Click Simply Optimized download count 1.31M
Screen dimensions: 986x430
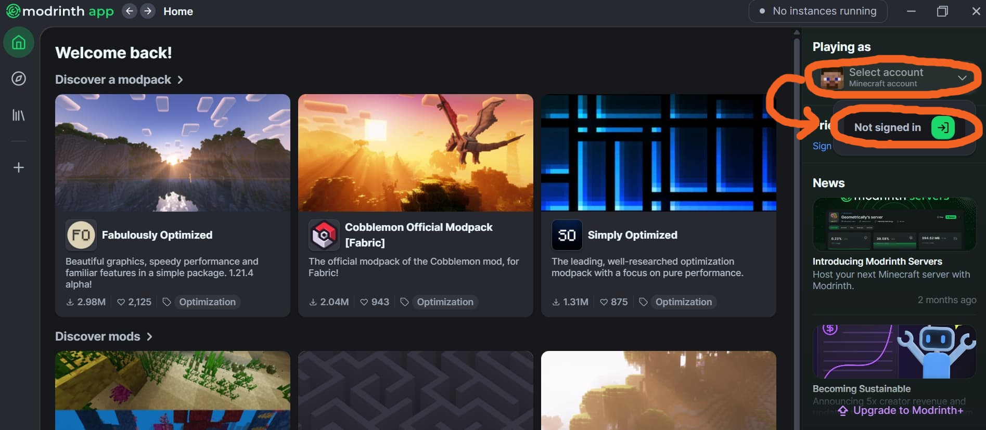tap(570, 302)
